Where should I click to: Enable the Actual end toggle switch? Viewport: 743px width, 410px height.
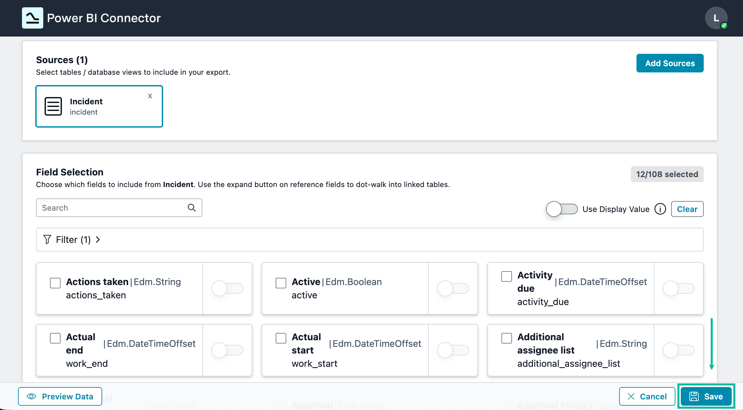coord(227,350)
